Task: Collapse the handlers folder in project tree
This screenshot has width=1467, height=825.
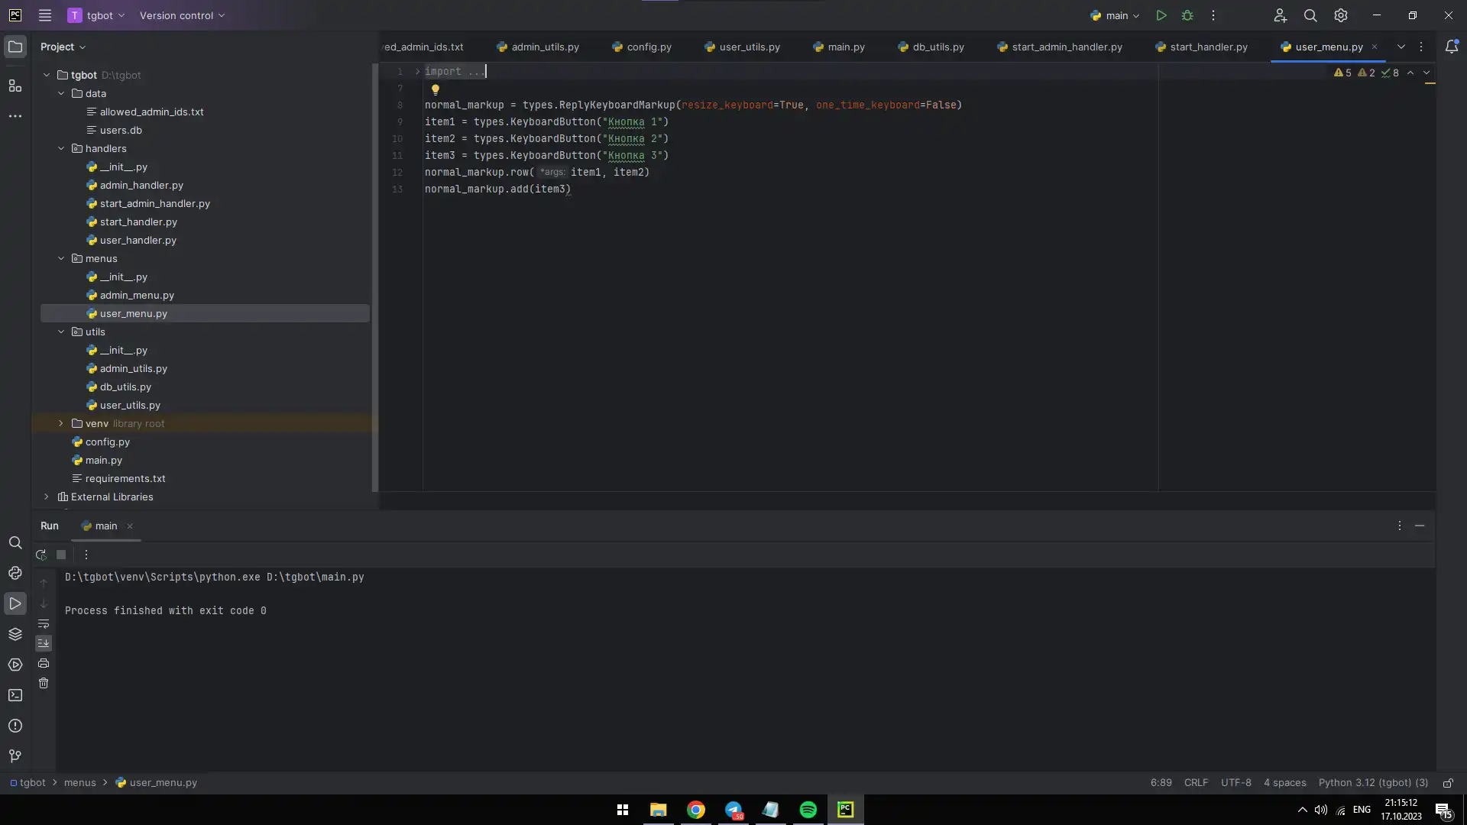Action: (61, 148)
